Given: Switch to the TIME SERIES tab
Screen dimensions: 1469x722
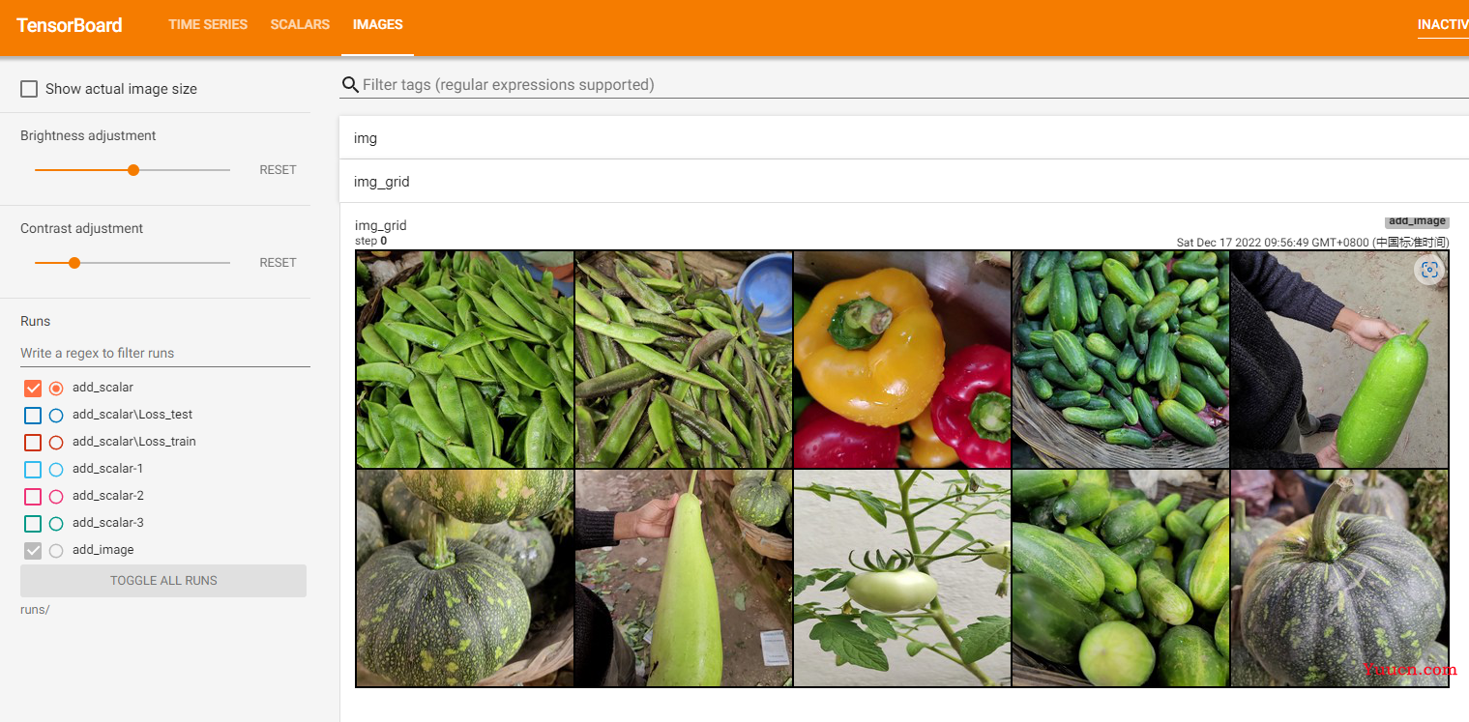Looking at the screenshot, I should point(208,25).
